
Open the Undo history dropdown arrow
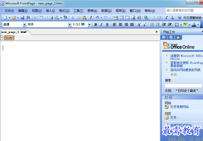pyautogui.click(x=101, y=18)
